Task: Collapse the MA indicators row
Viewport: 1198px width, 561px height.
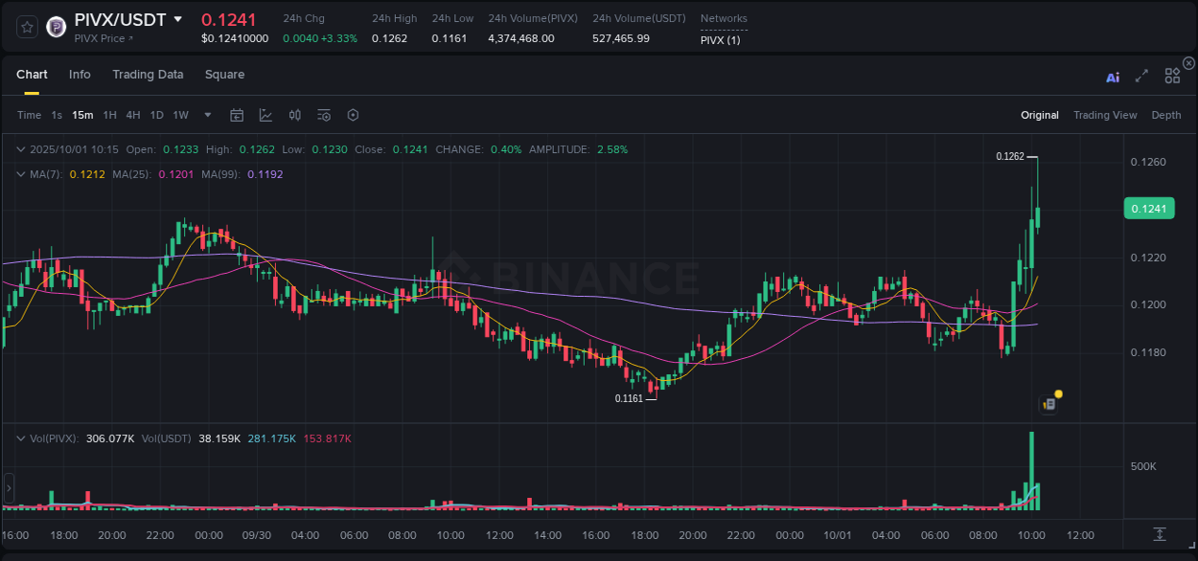Action: pyautogui.click(x=21, y=174)
